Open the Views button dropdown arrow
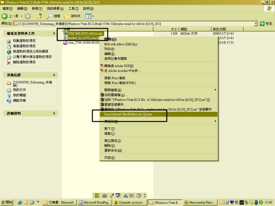 coord(93,16)
